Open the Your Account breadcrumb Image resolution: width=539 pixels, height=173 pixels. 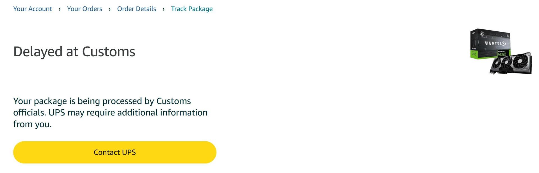[33, 9]
